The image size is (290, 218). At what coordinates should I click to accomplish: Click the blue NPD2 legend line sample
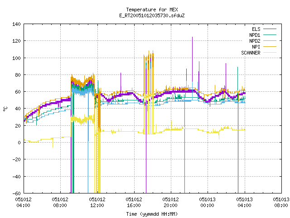(270, 41)
